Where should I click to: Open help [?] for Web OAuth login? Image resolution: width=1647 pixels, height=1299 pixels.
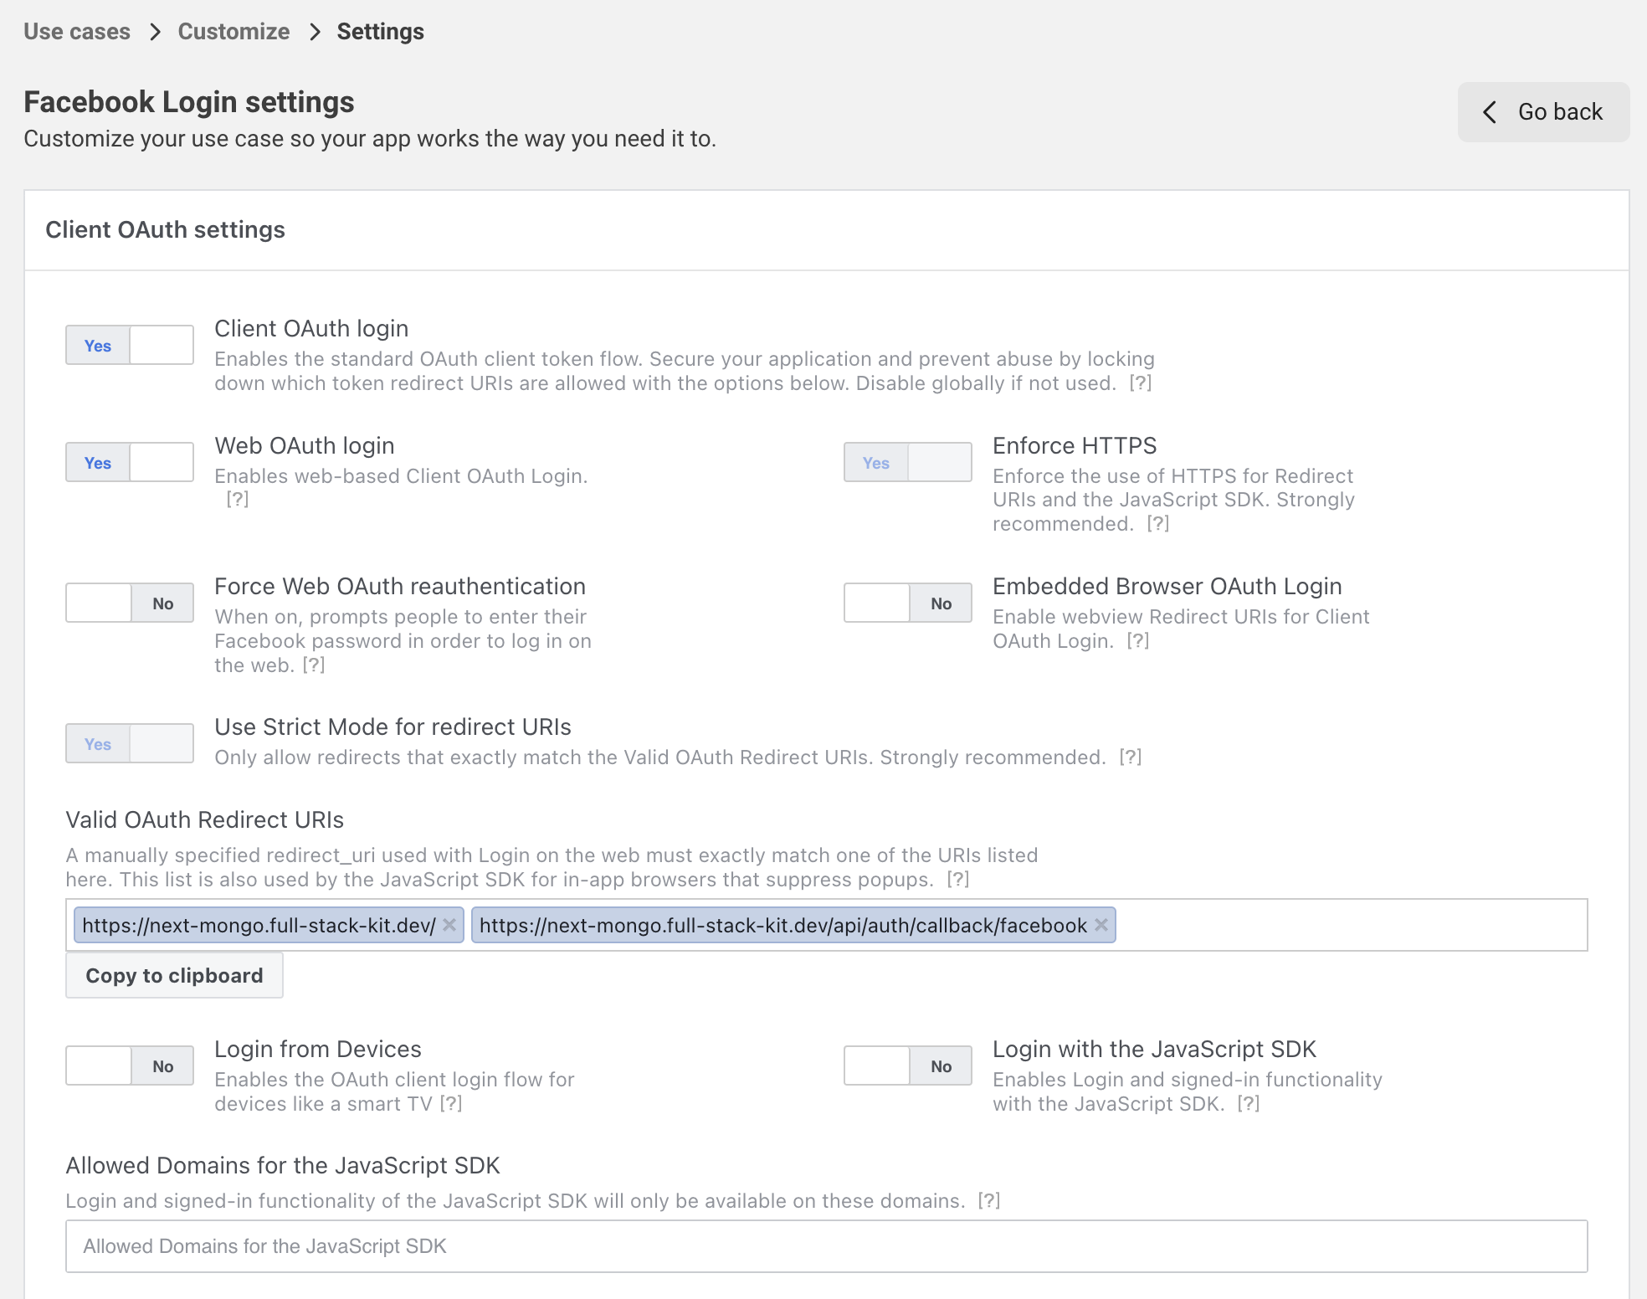[238, 500]
